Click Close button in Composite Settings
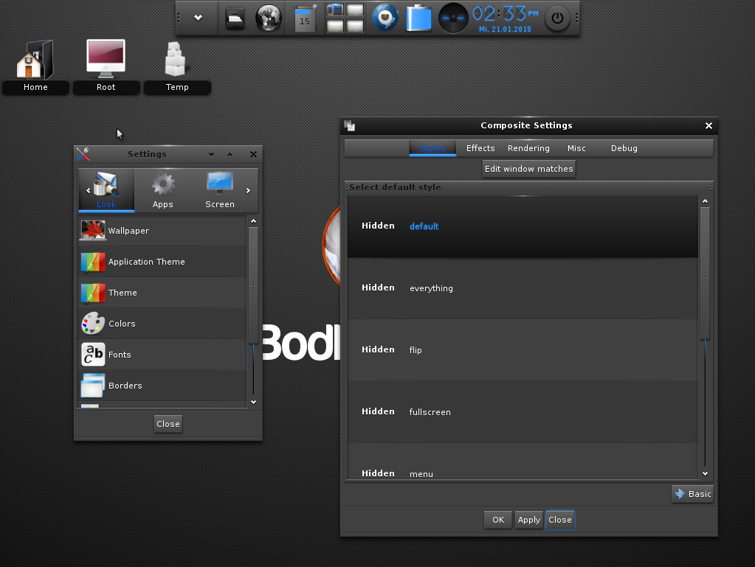 560,520
